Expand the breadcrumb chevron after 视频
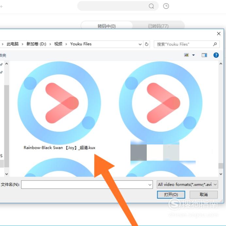The height and width of the screenshot is (226, 226). pyautogui.click(x=66, y=44)
